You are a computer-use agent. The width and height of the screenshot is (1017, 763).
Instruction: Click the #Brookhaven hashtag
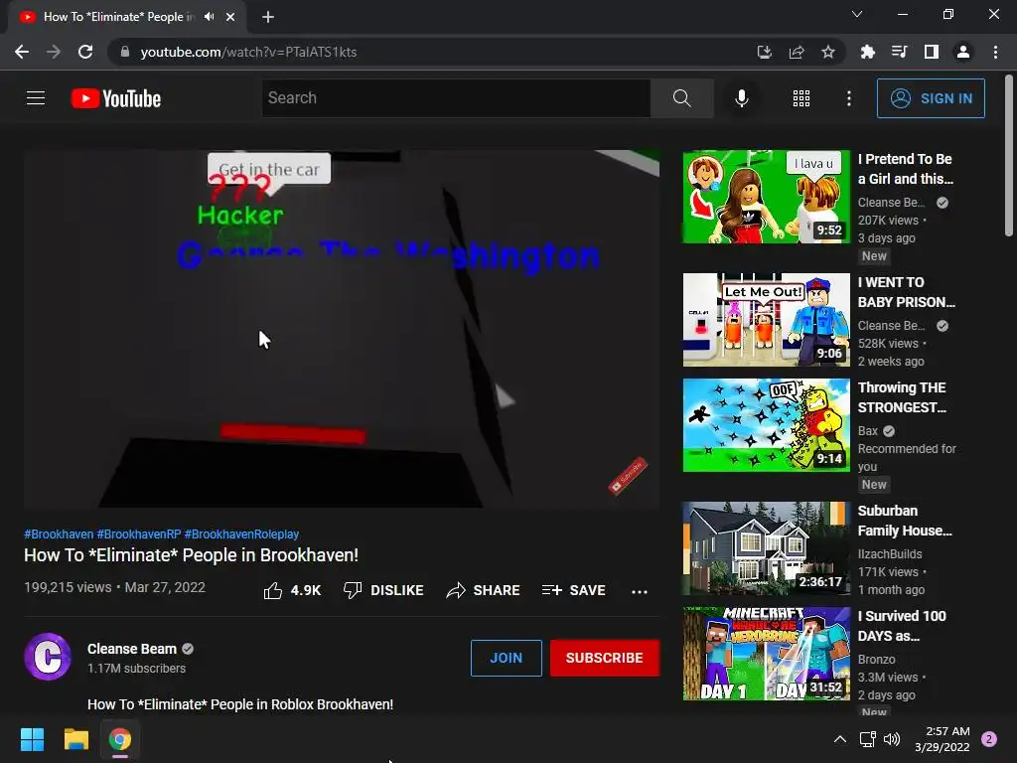pos(59,534)
